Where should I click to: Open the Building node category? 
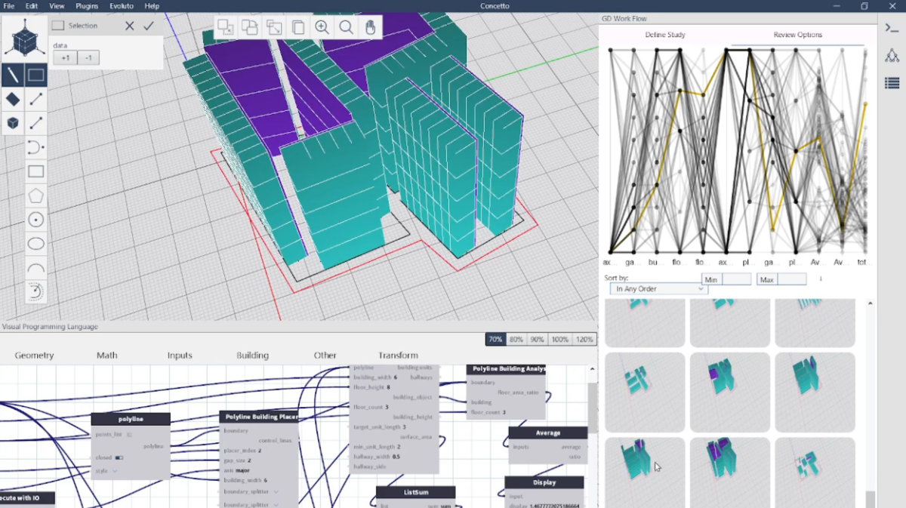pos(252,356)
